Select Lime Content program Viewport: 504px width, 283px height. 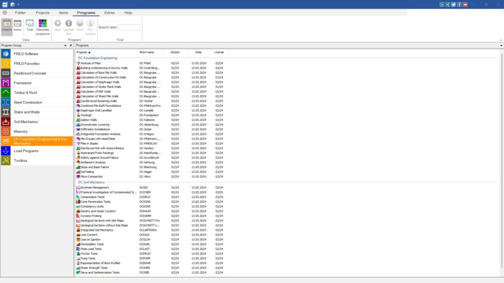[x=88, y=235]
